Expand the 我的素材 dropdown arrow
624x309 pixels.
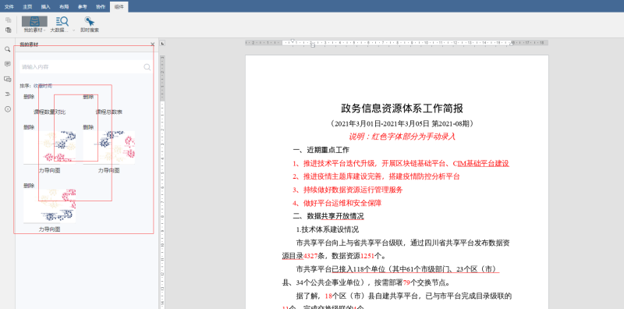tap(44, 30)
